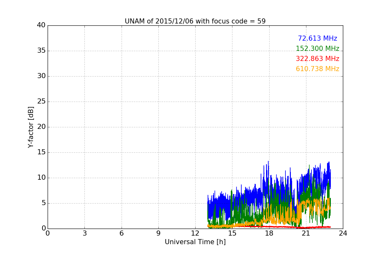This screenshot has width=381, height=254.
Task: Click the y-axis tick label 25
Action: [41, 102]
